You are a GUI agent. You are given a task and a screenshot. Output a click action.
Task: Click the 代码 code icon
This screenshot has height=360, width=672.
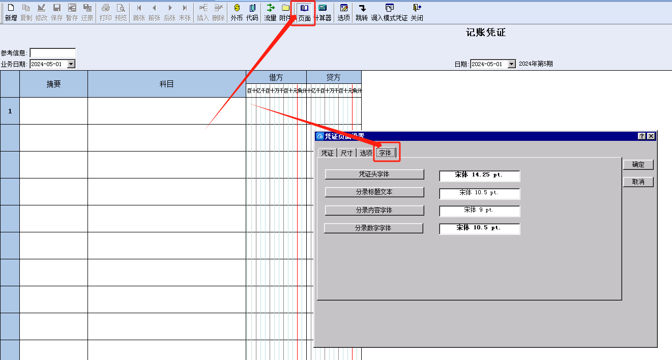click(x=252, y=12)
